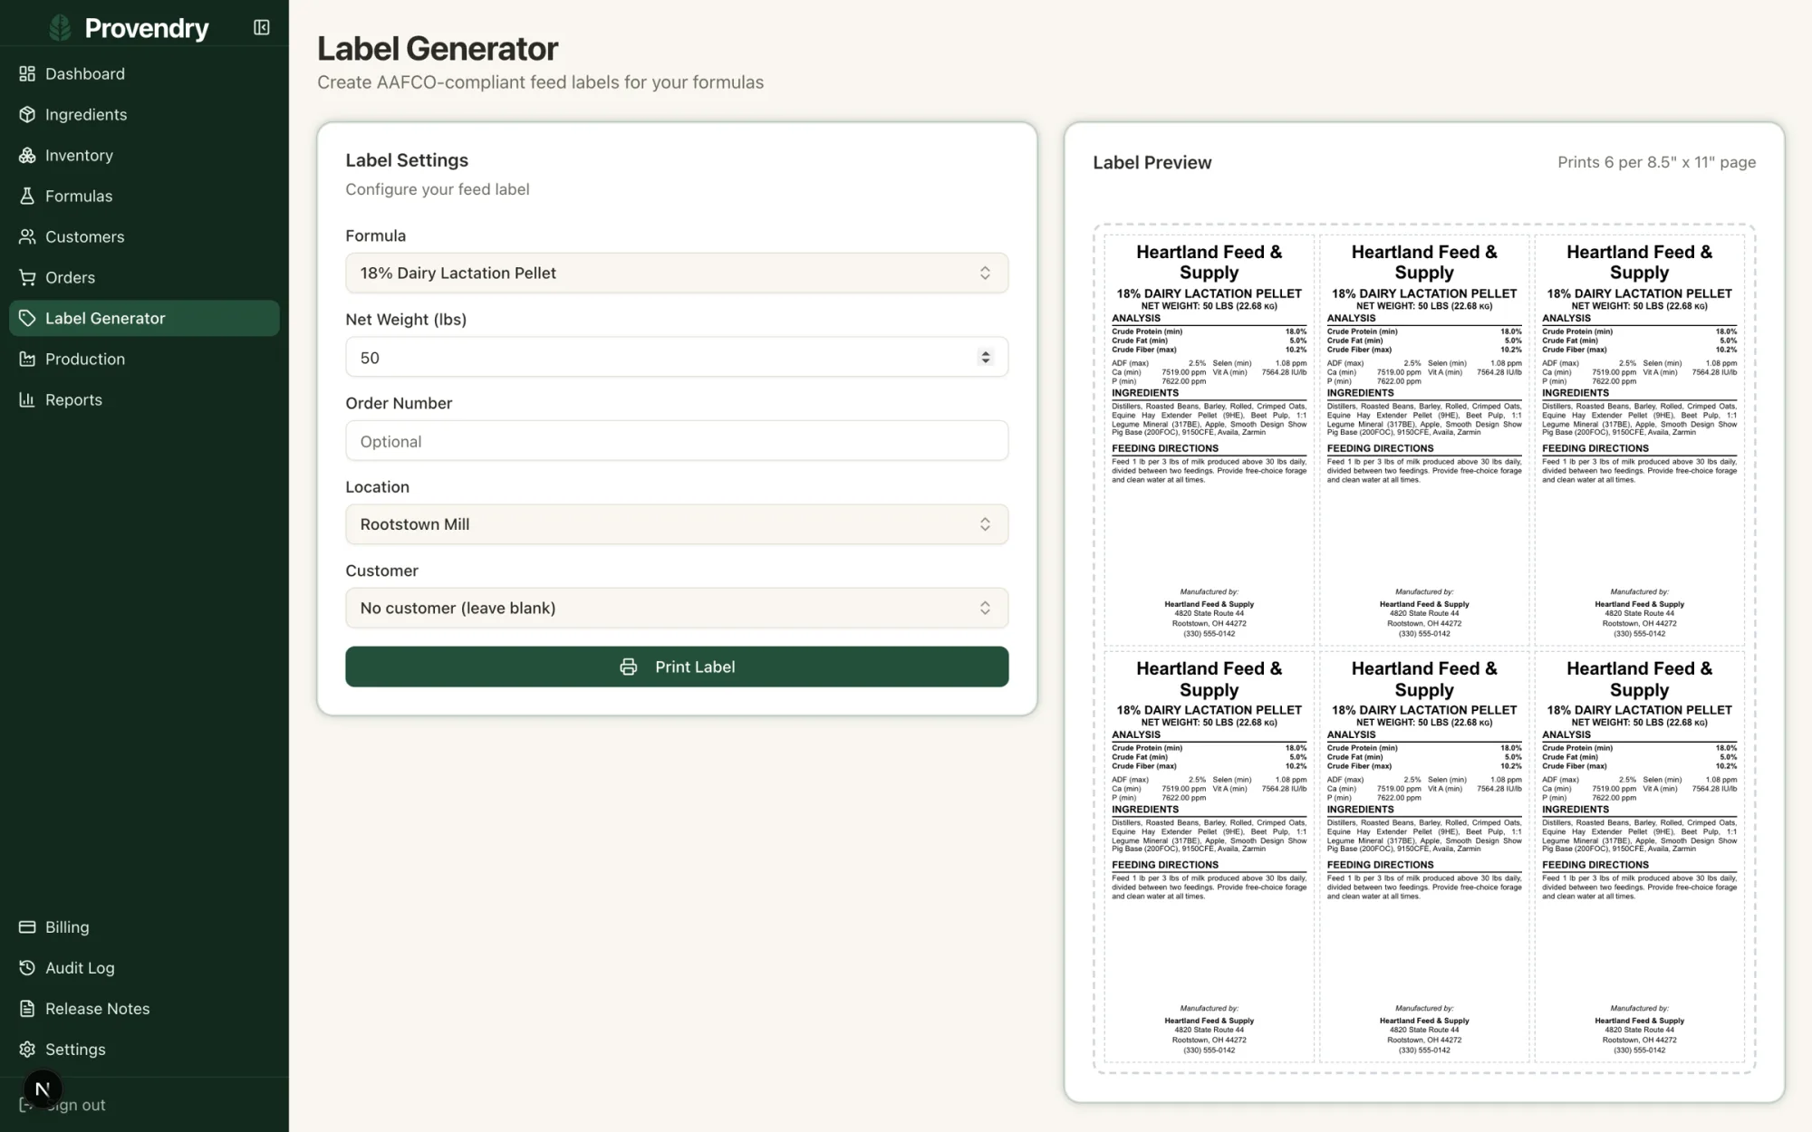Image resolution: width=1812 pixels, height=1132 pixels.
Task: Click the 'Prints 6 per 8.5" x 11" page' text
Action: click(x=1656, y=162)
